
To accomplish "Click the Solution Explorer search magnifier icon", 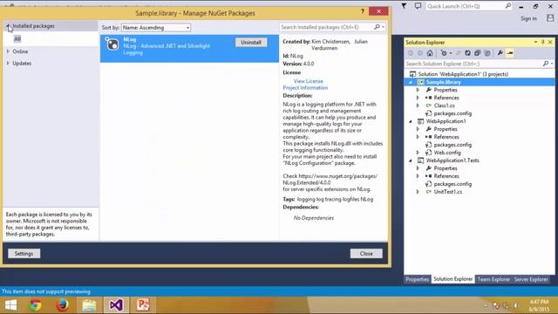I will pos(546,64).
